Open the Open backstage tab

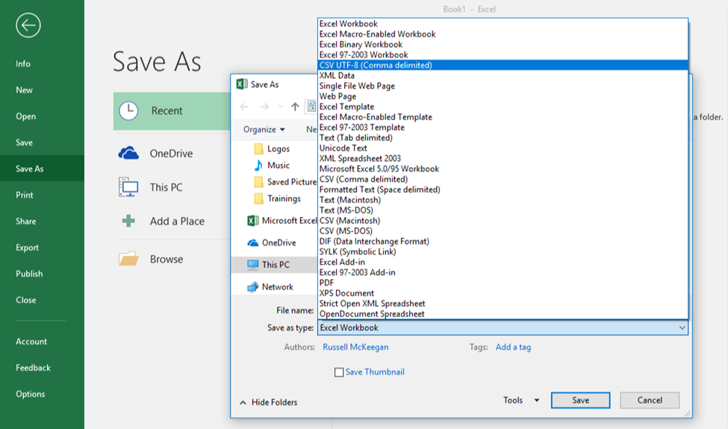pyautogui.click(x=42, y=116)
